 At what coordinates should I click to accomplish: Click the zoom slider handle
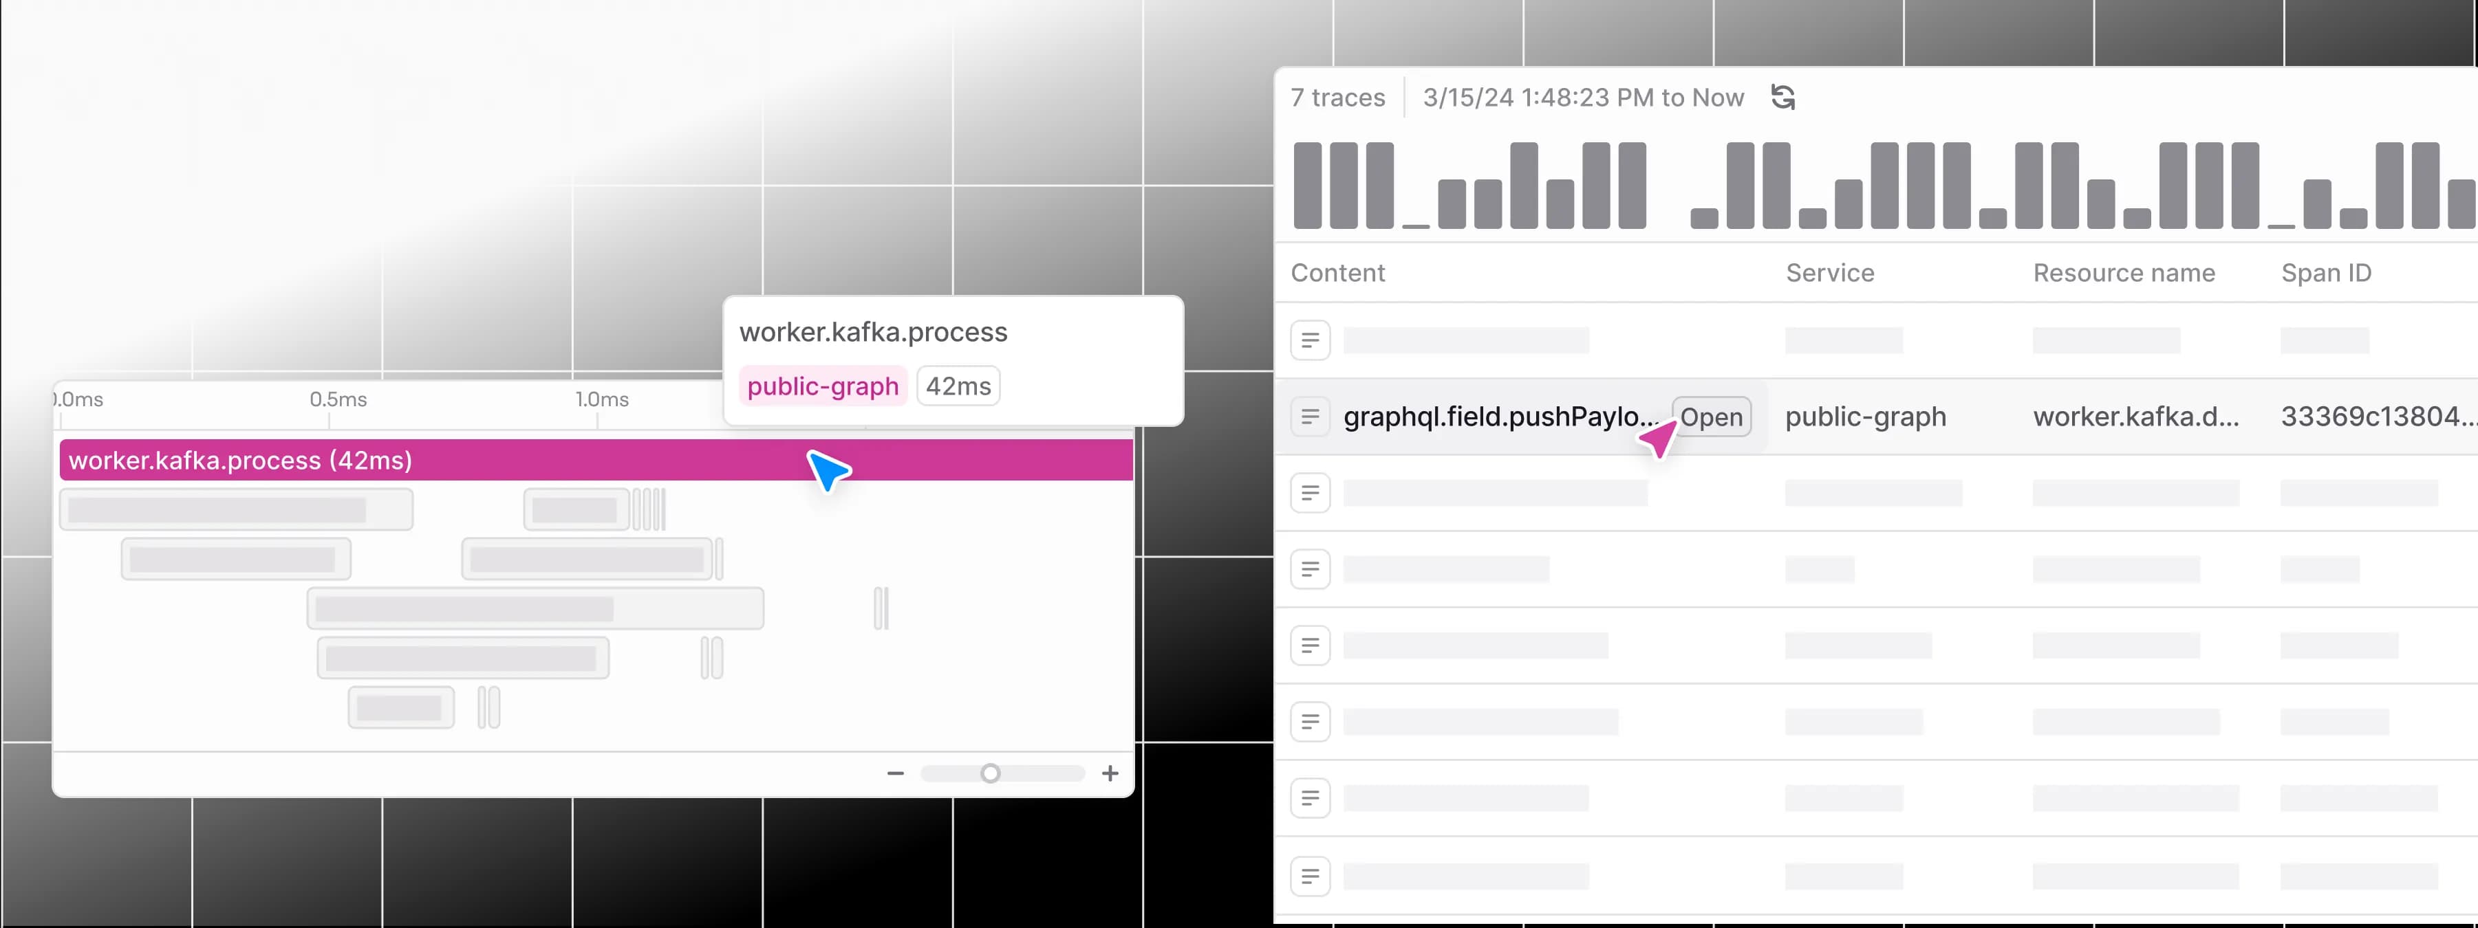tap(990, 773)
